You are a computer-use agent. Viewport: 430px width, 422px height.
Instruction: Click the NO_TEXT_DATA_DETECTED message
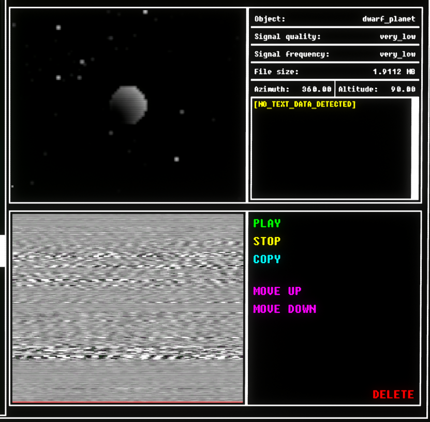tap(305, 105)
